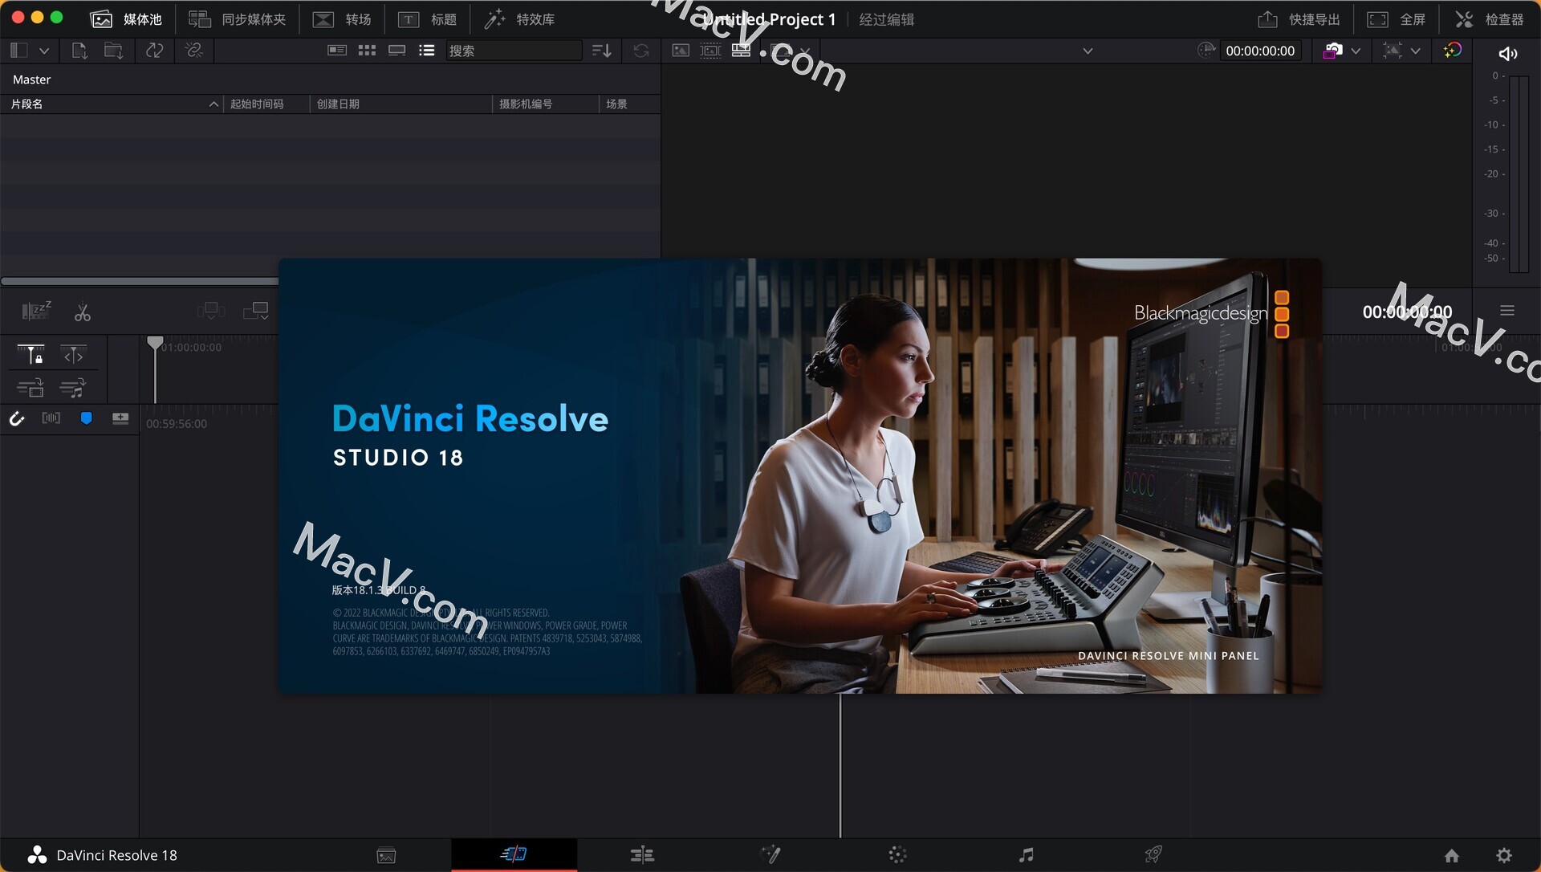Switch media pool to list view
This screenshot has width=1541, height=872.
pyautogui.click(x=427, y=51)
